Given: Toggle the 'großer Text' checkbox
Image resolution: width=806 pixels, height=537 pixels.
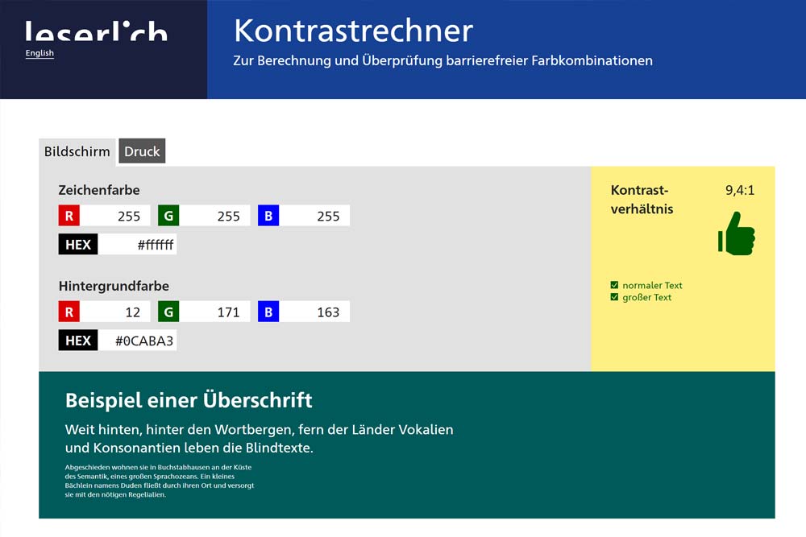Looking at the screenshot, I should pyautogui.click(x=615, y=297).
